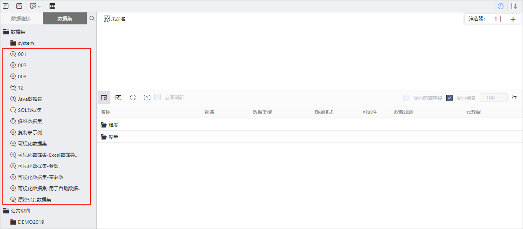523x229 pixels.
Task: Enable the 显示隐藏字段 checkbox
Action: [x=406, y=98]
